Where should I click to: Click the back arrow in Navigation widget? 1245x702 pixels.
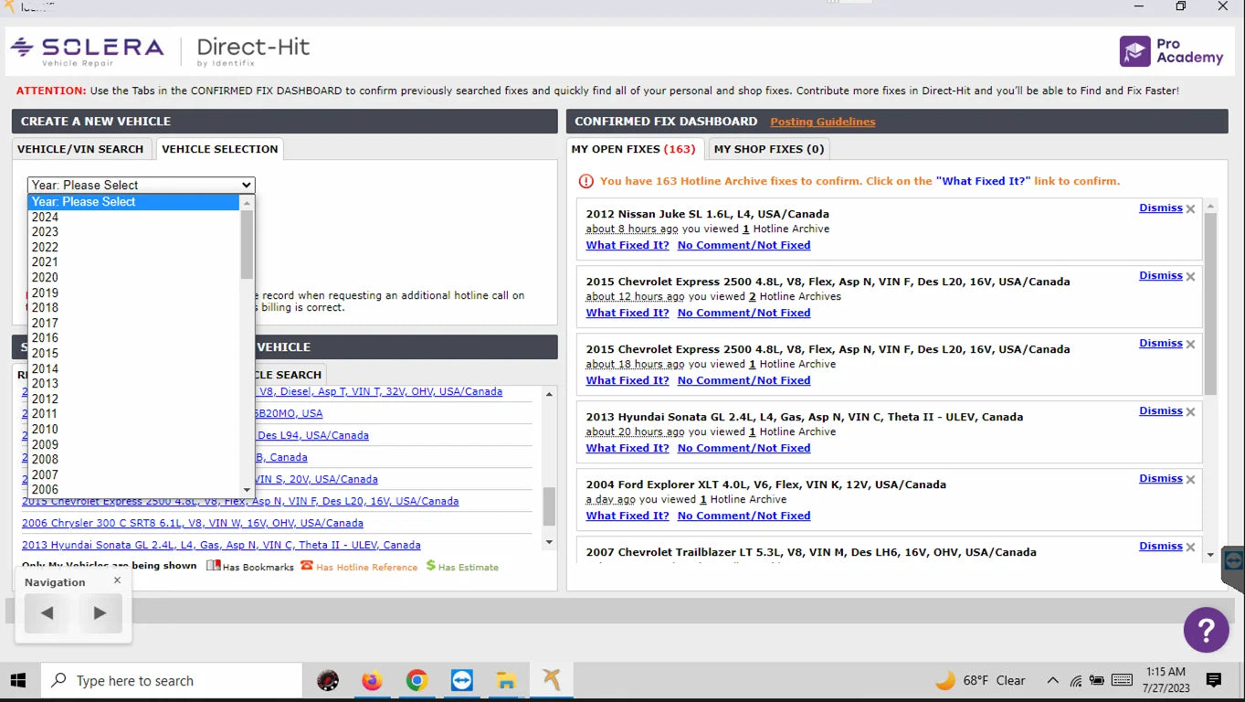click(x=46, y=613)
